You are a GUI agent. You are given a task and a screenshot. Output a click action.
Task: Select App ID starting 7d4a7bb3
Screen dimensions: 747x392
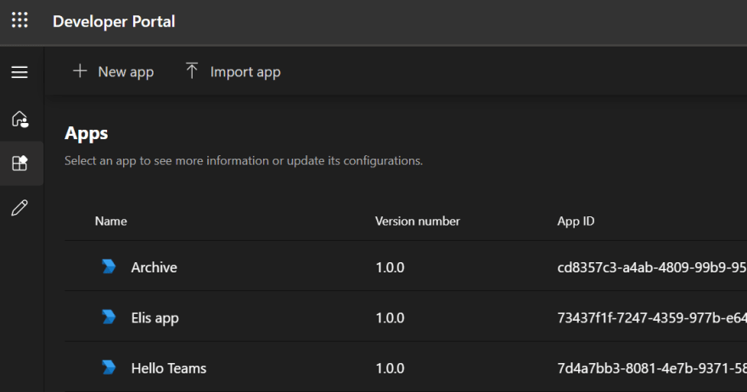(x=652, y=368)
